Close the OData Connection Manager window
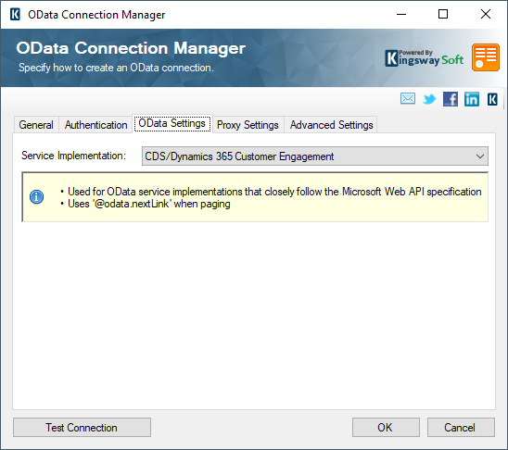This screenshot has height=450, width=508. pyautogui.click(x=486, y=14)
